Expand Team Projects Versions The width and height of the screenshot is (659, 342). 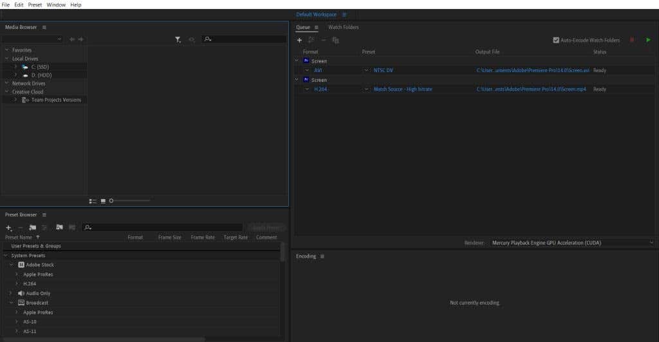click(15, 100)
